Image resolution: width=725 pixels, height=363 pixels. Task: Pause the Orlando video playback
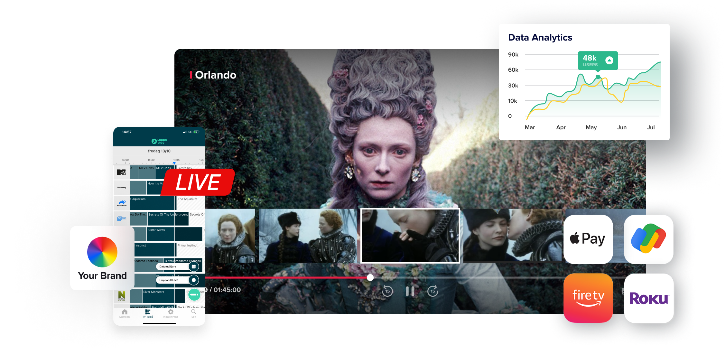[x=410, y=291]
